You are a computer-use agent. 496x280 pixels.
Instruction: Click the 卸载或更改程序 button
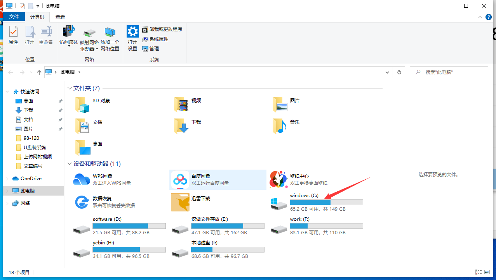[162, 29]
